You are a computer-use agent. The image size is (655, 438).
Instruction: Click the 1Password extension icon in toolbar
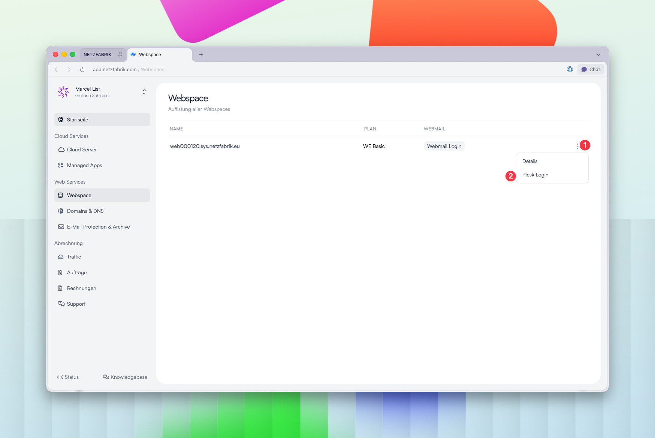[570, 69]
